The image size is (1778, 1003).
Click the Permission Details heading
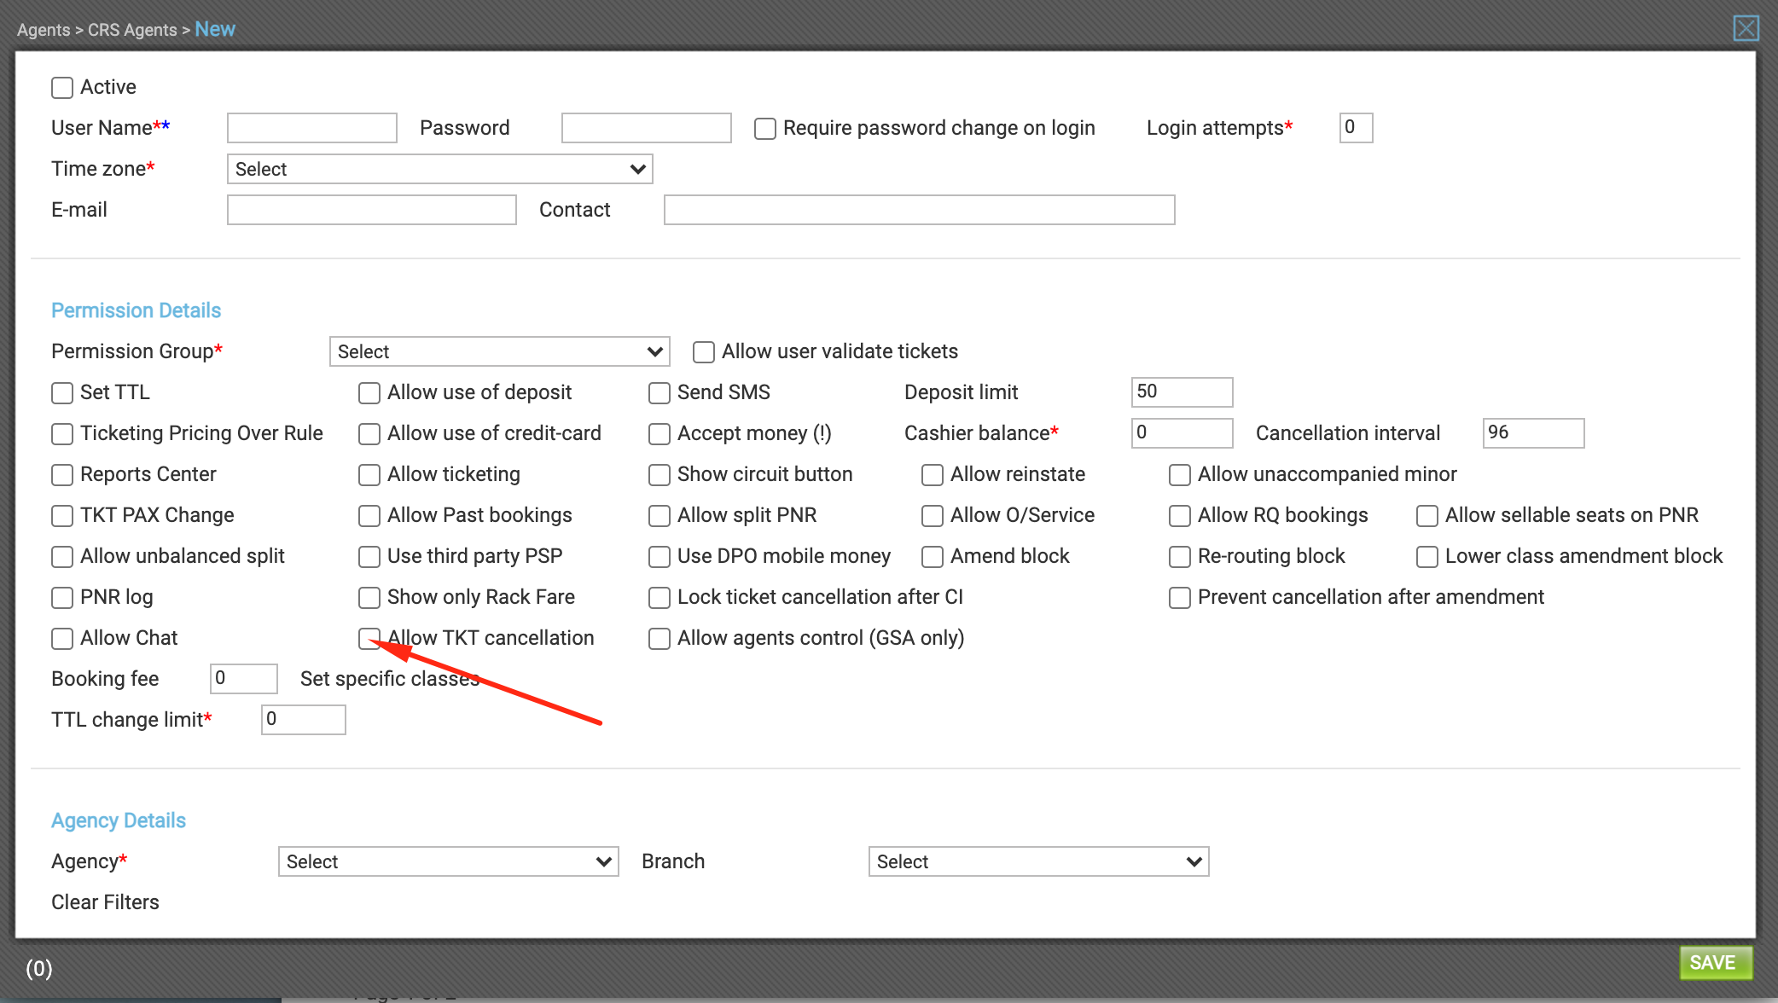[x=137, y=310]
